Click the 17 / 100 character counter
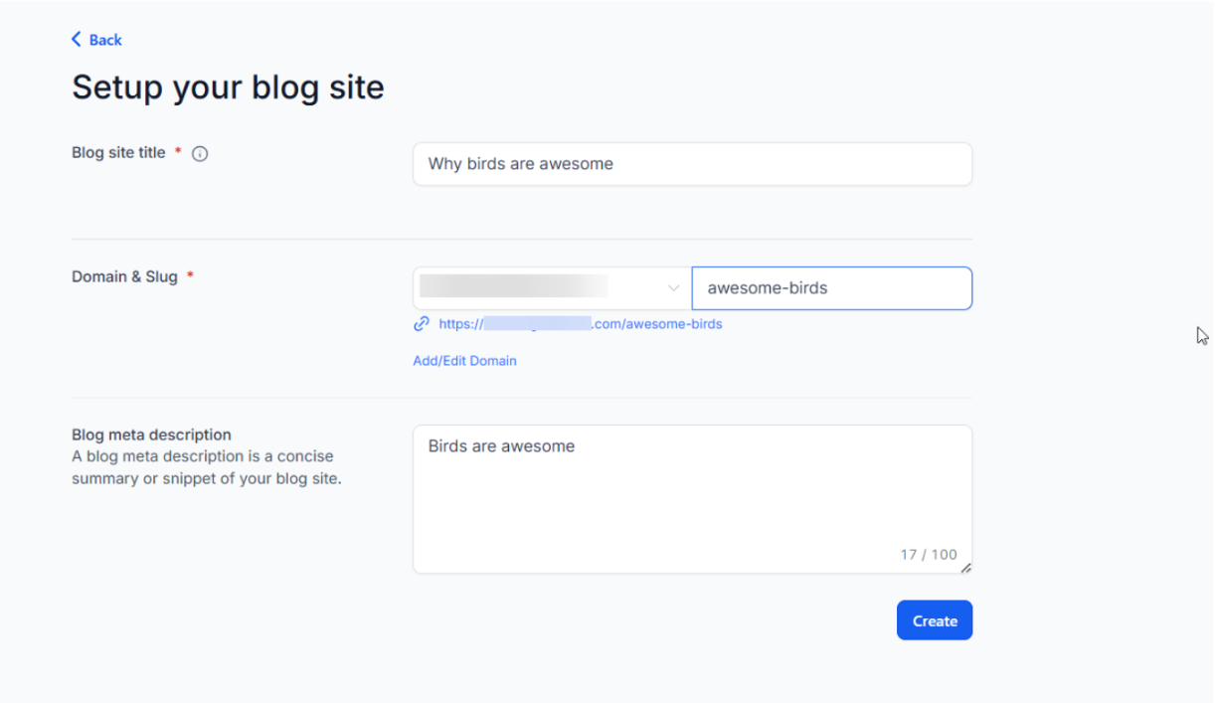Image resolution: width=1215 pixels, height=703 pixels. 929,555
